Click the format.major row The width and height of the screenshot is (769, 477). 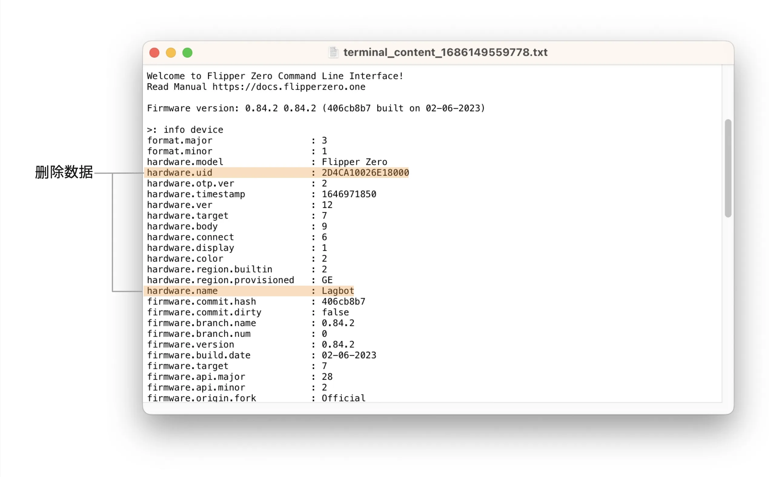pos(237,140)
